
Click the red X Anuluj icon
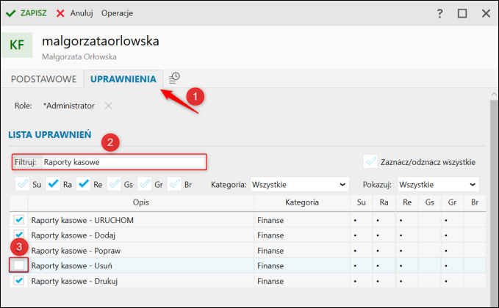pyautogui.click(x=60, y=13)
